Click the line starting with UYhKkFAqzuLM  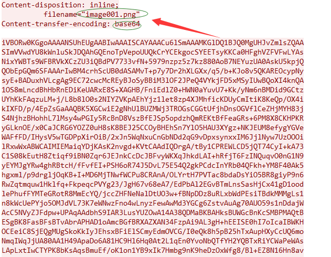point(153,99)
